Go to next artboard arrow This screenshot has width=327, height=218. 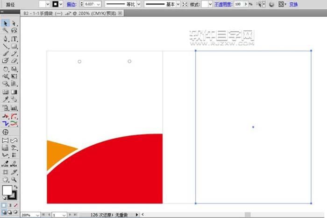[70, 214]
